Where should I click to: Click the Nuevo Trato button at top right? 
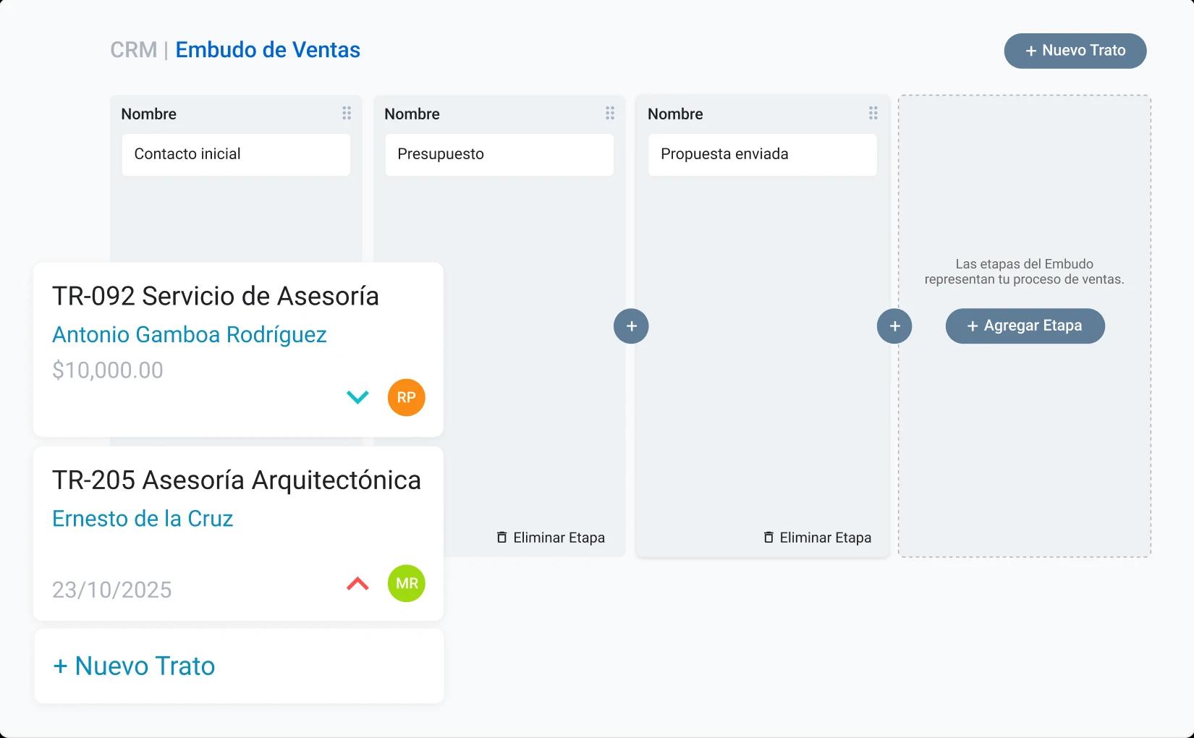point(1075,51)
